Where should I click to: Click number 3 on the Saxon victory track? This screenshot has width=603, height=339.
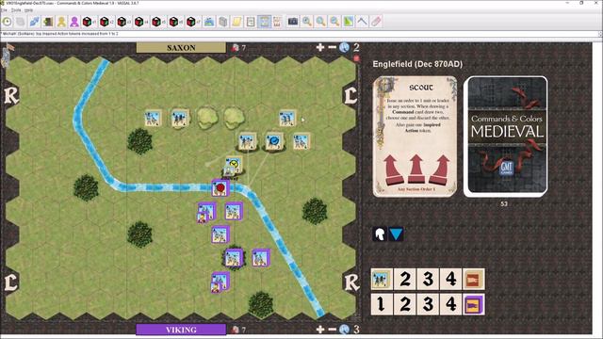click(x=428, y=279)
